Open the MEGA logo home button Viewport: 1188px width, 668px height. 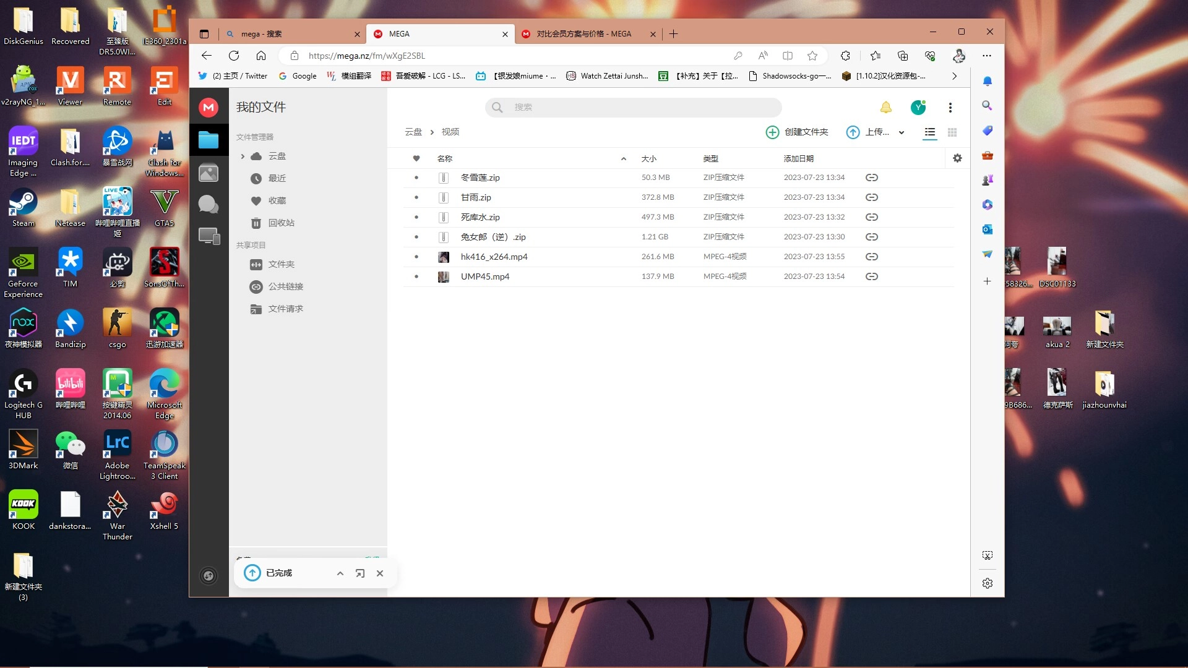[x=209, y=108]
